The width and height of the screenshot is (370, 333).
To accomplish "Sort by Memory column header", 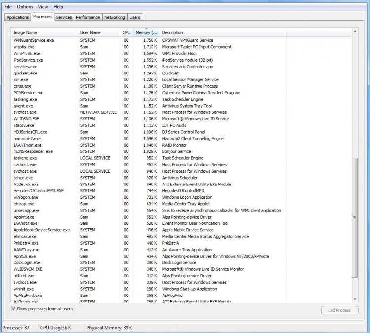I will pyautogui.click(x=147, y=33).
